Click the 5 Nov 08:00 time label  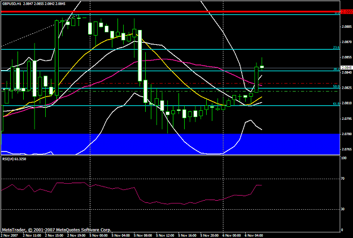pos(143,236)
